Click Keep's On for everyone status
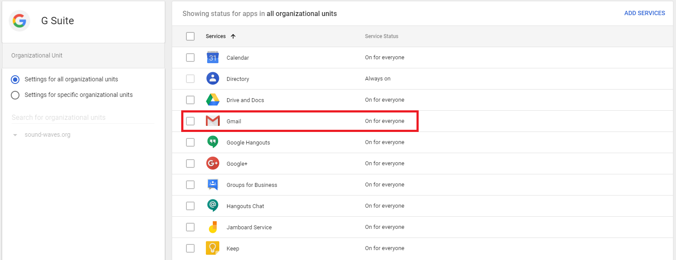The image size is (676, 260). point(384,248)
